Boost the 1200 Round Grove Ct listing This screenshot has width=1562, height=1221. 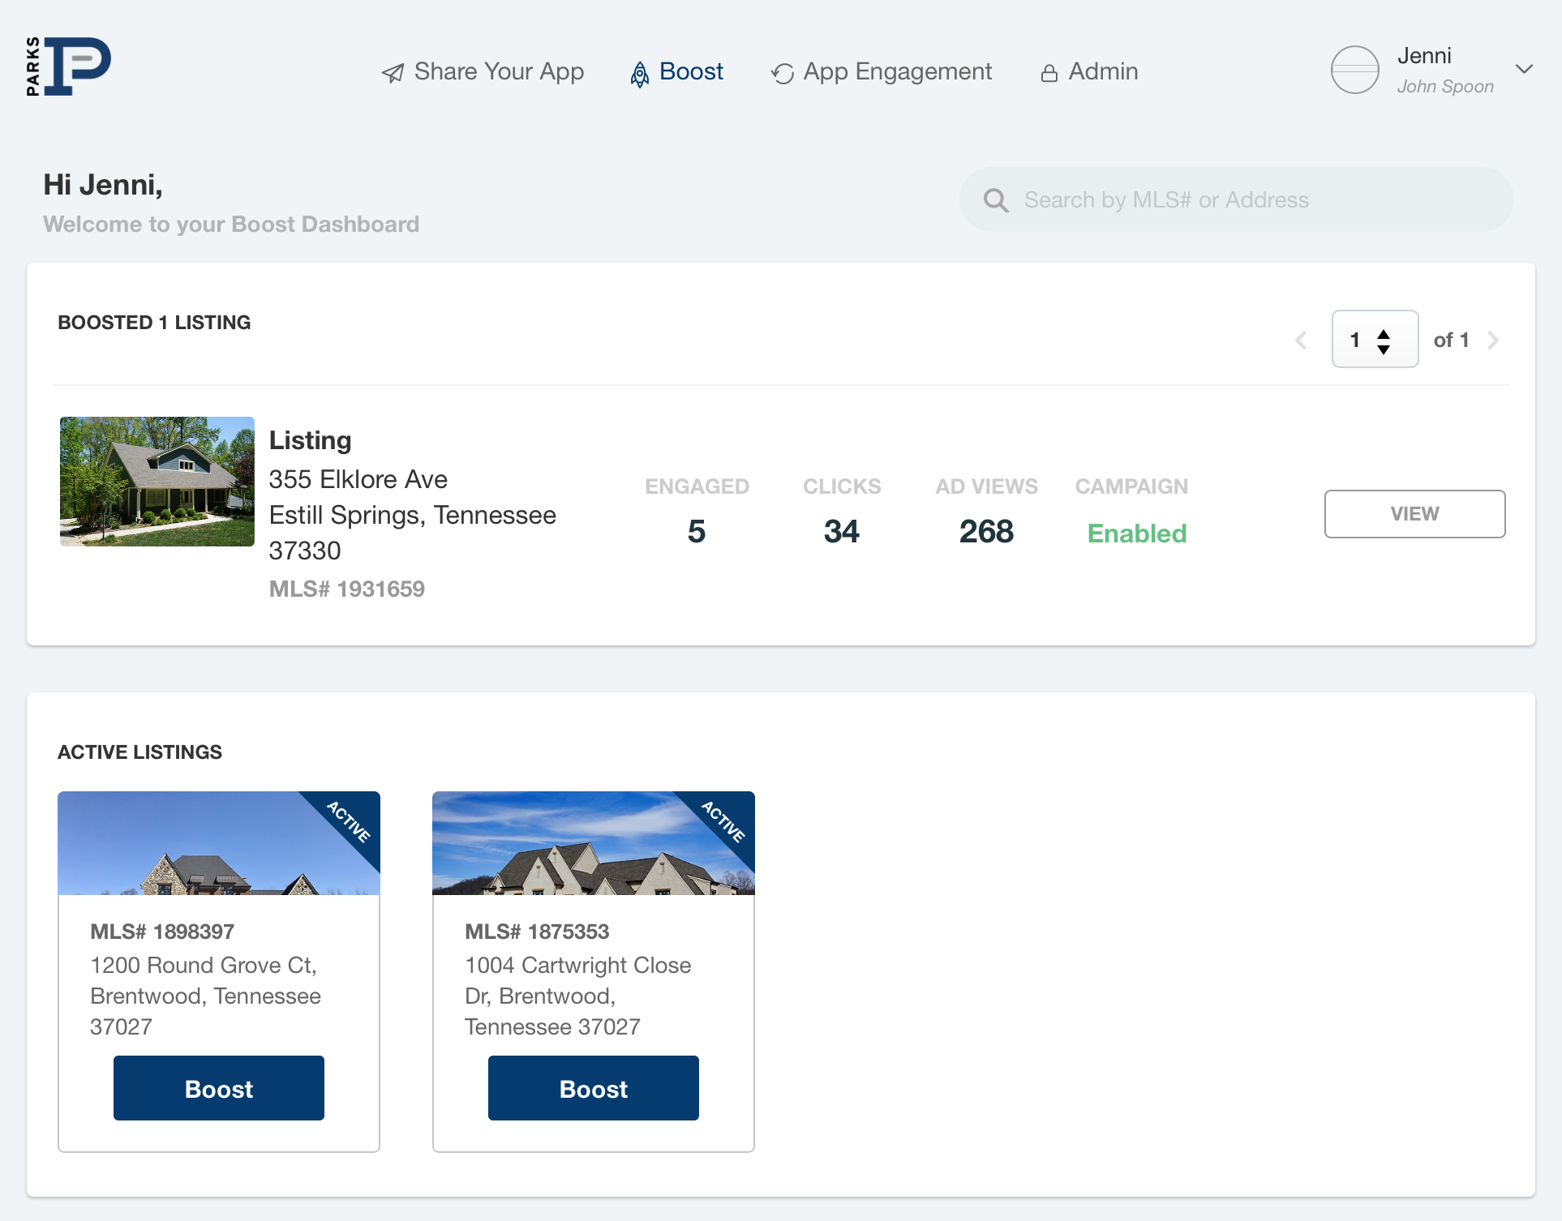(x=219, y=1088)
